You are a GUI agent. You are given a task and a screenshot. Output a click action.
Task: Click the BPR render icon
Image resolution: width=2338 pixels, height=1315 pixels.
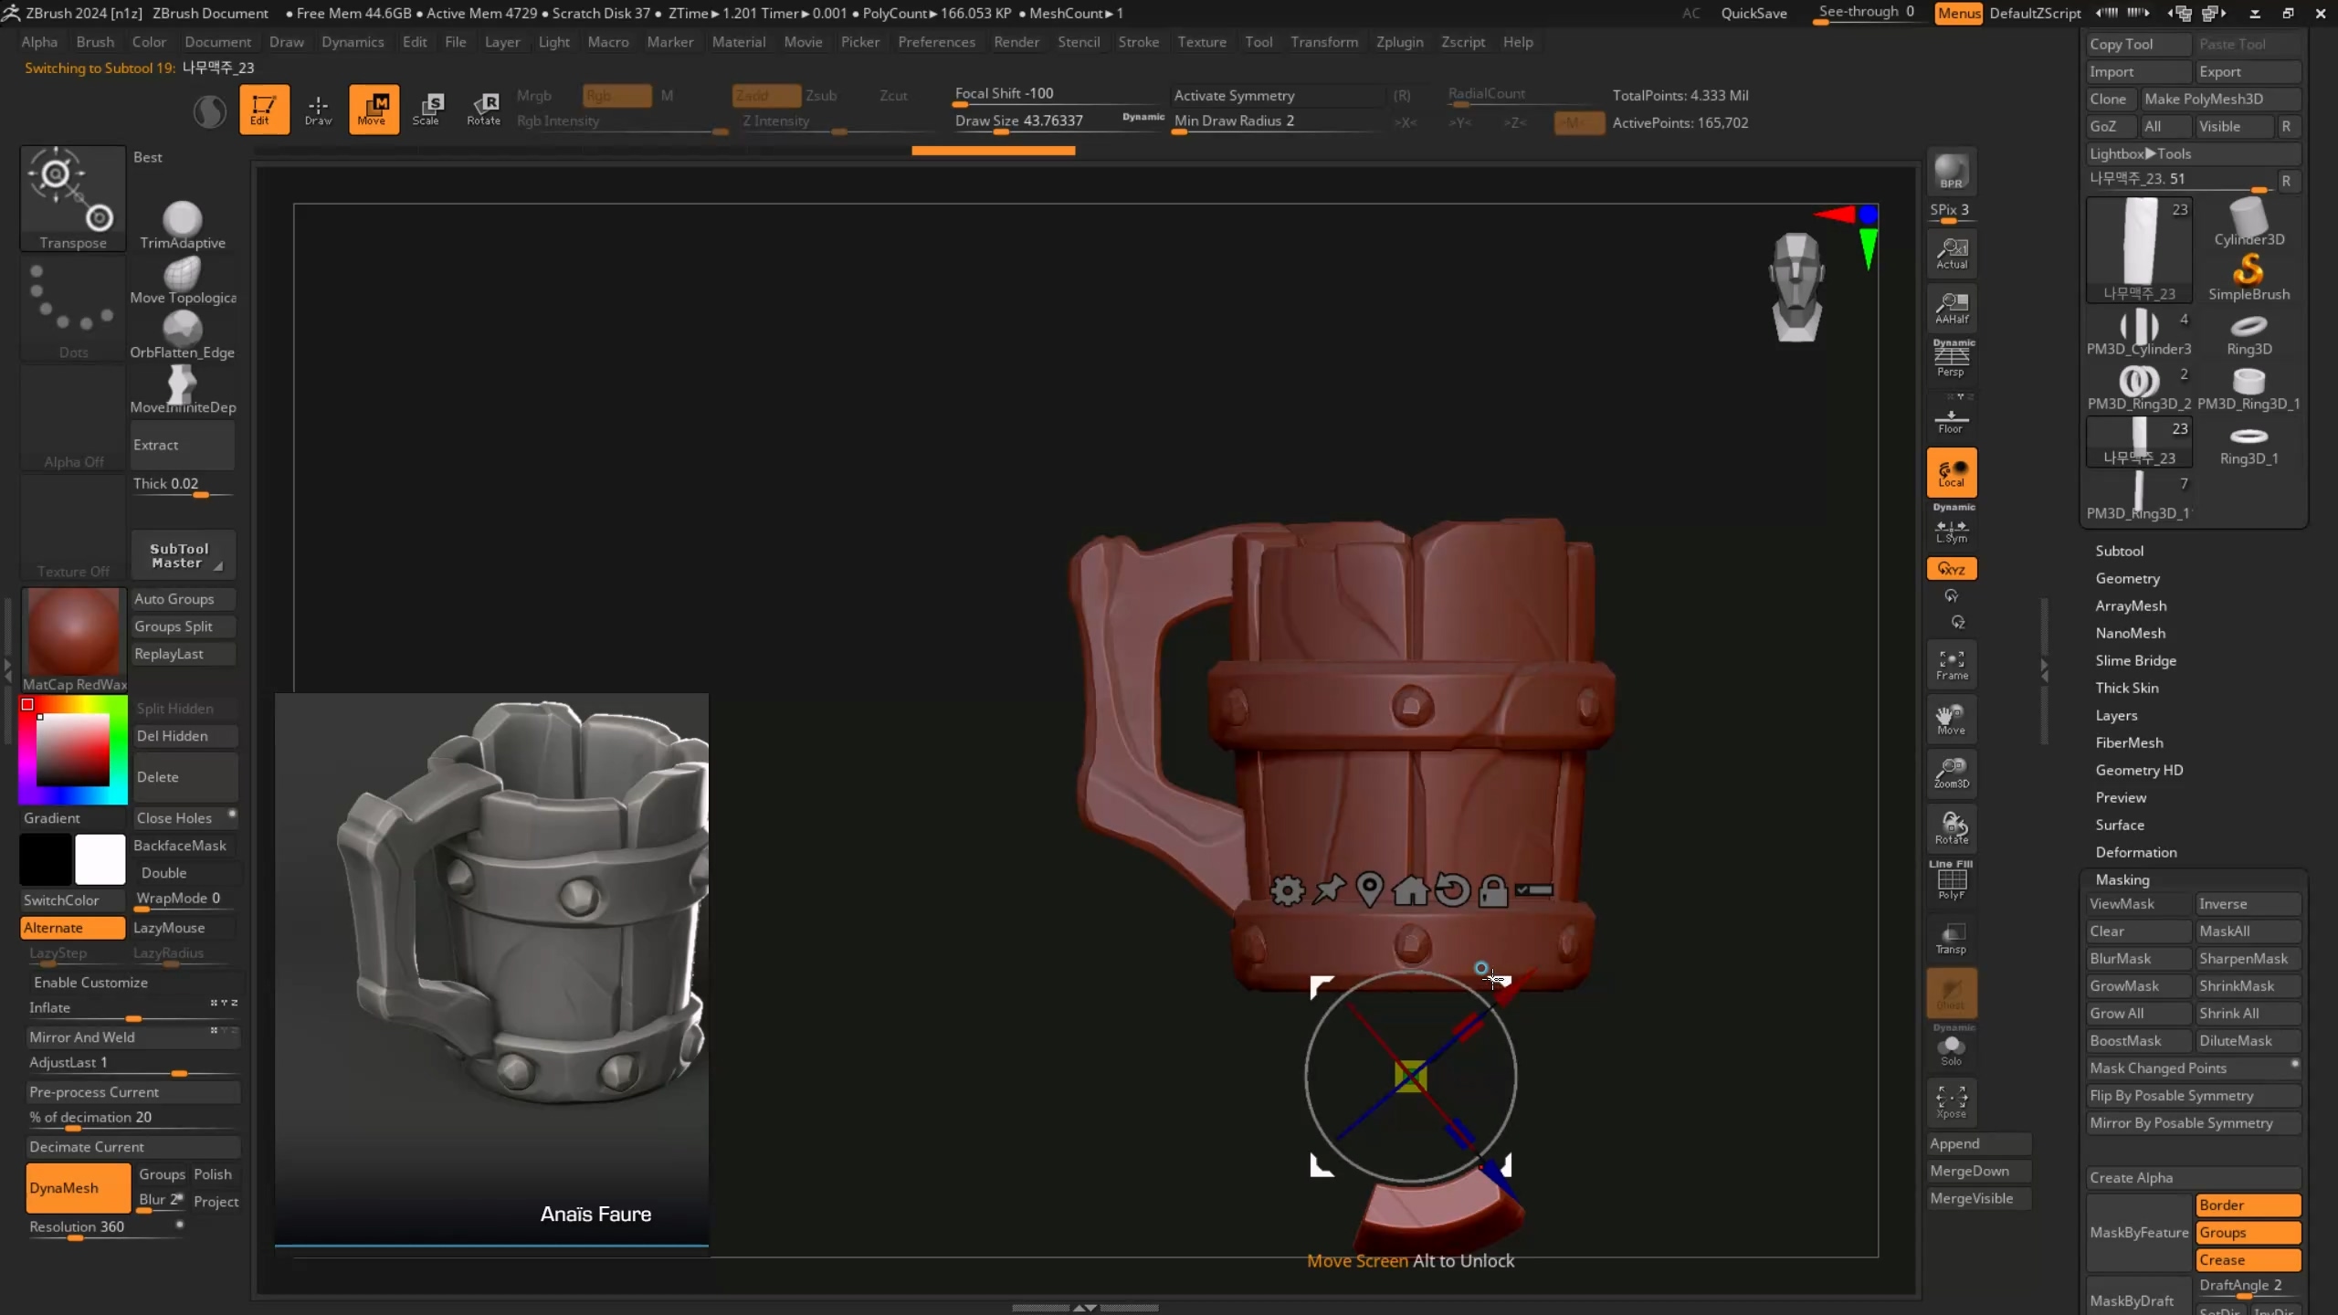[1951, 172]
